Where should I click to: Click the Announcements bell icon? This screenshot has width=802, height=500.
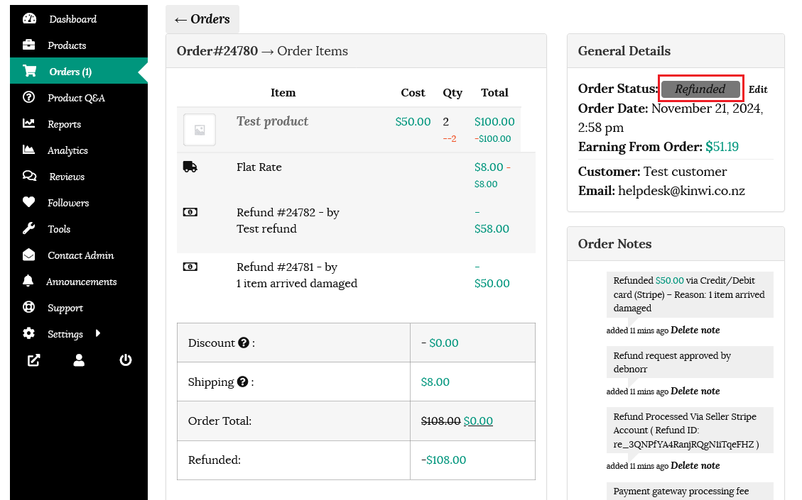pyautogui.click(x=29, y=282)
